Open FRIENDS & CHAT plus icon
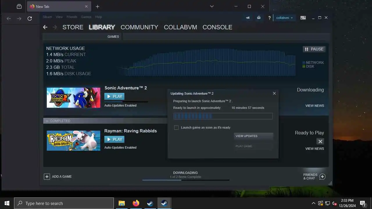Viewport: 372px width, 209px height. click(322, 176)
